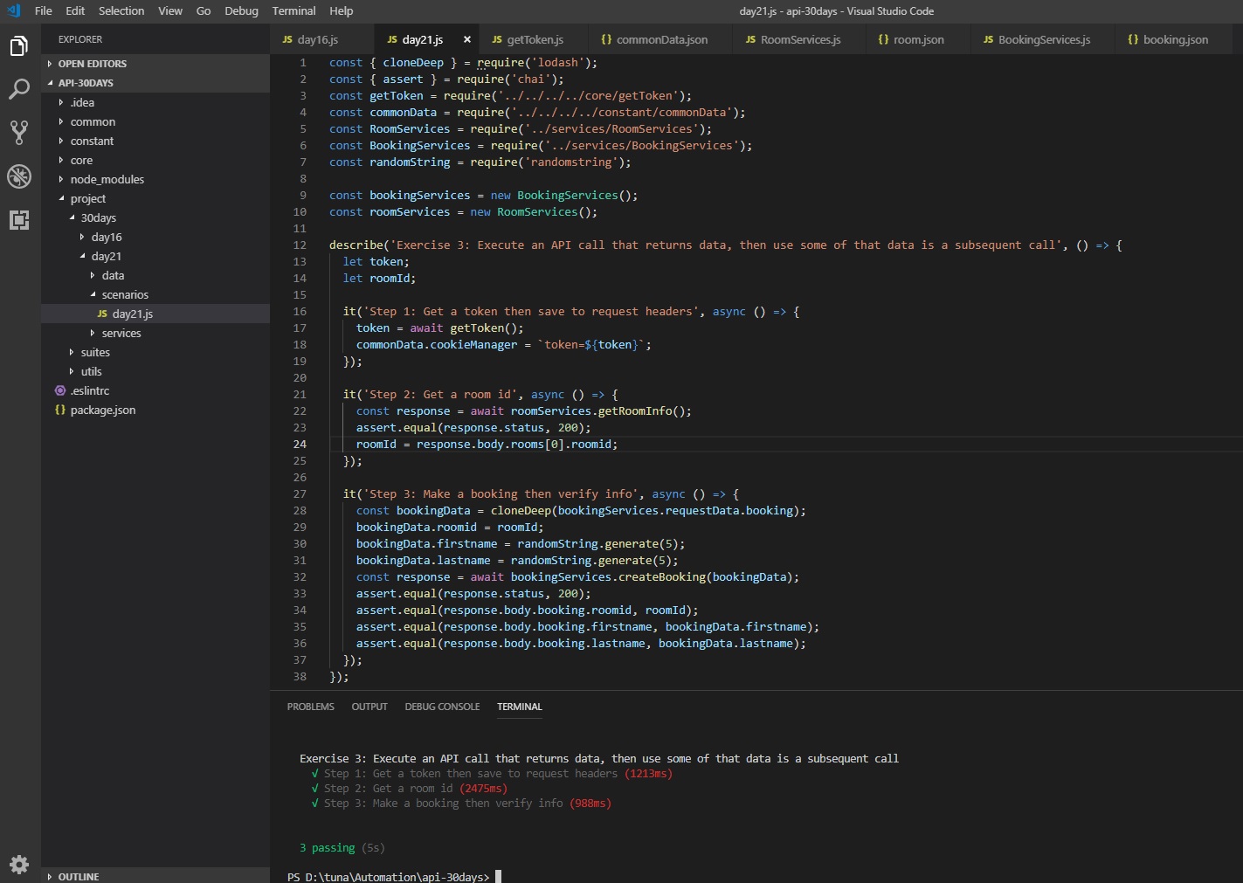1243x883 pixels.
Task: Collapse the project folder
Action: 155,198
